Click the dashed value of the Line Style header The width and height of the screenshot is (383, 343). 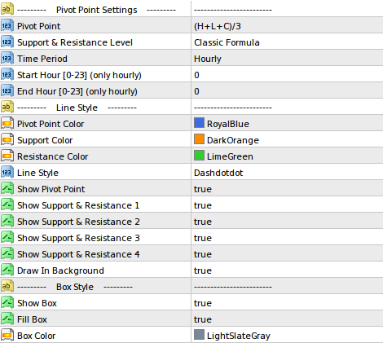(233, 108)
